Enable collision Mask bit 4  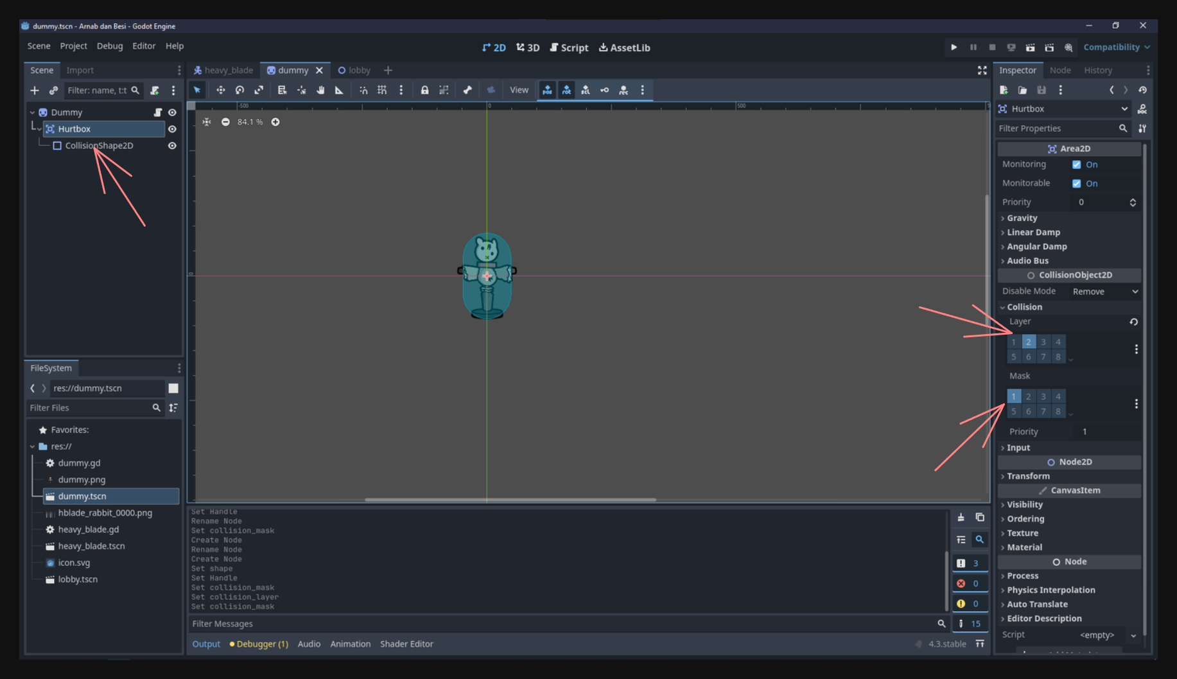click(x=1058, y=396)
